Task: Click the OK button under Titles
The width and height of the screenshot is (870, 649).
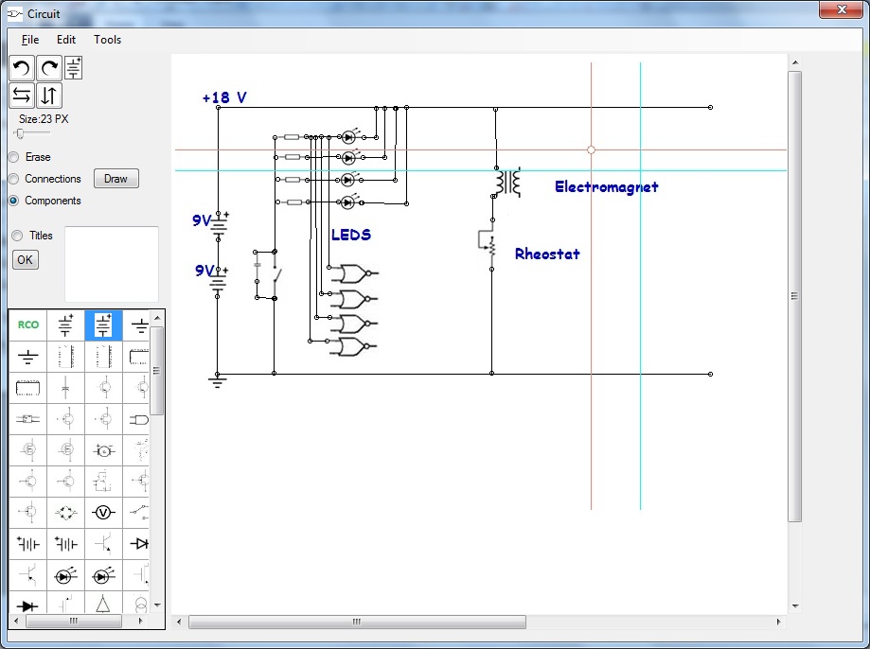Action: tap(25, 259)
